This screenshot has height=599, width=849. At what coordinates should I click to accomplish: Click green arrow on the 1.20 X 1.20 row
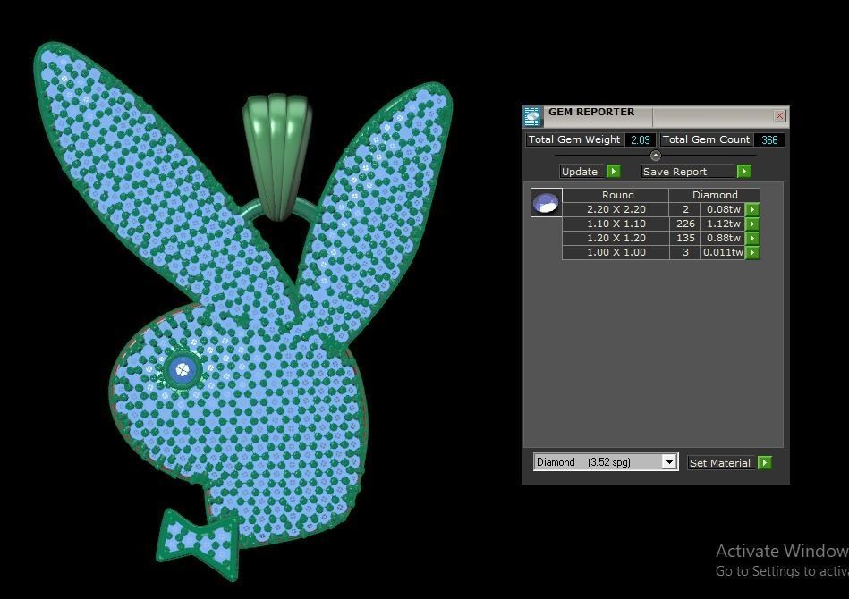tap(752, 238)
